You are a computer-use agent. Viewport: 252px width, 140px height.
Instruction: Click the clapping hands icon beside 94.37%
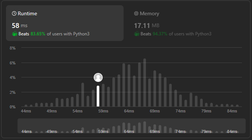coord(137,34)
